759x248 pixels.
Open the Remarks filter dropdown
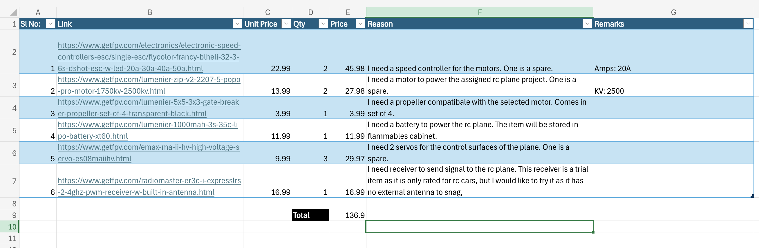748,24
